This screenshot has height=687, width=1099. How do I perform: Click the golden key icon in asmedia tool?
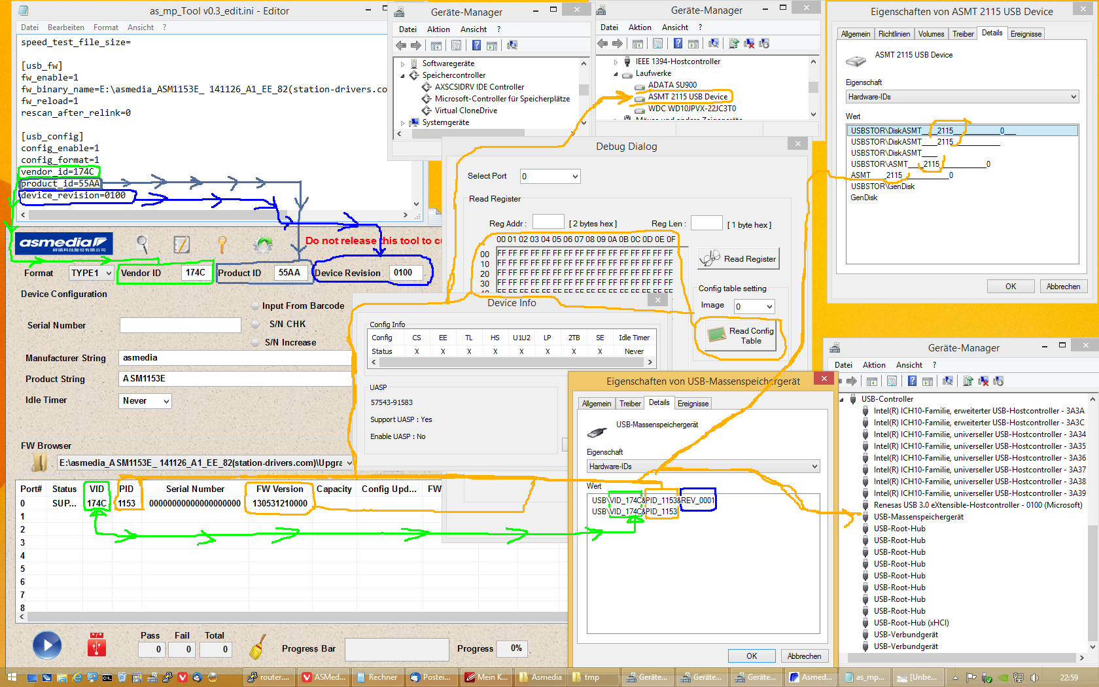[222, 245]
